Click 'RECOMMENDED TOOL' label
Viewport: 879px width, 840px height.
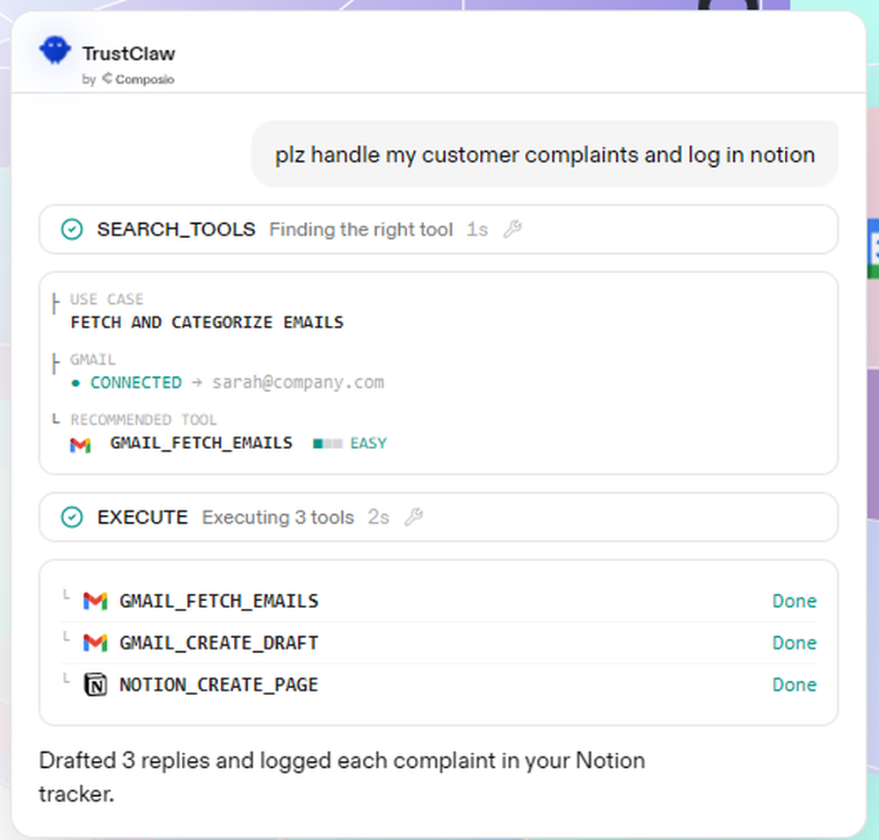[x=143, y=420]
